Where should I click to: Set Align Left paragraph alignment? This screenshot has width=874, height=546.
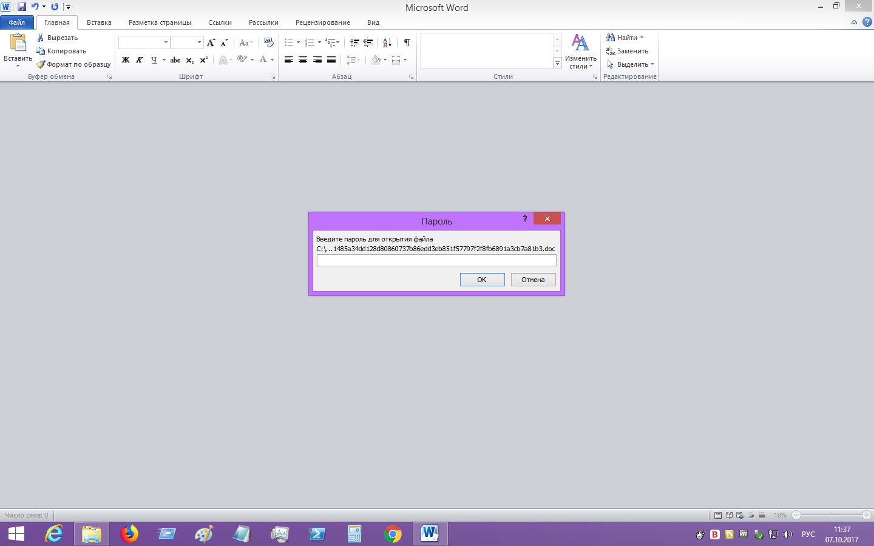pos(289,60)
